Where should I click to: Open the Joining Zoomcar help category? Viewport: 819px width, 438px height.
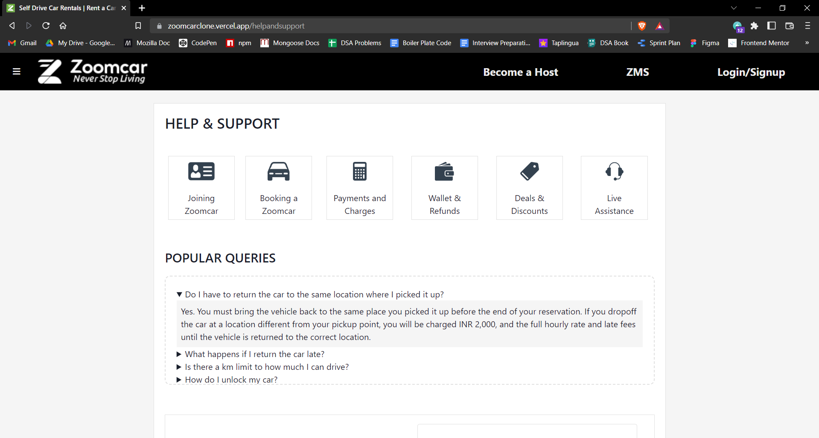tap(201, 188)
